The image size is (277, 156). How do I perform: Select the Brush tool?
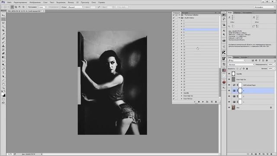[x=3, y=42]
